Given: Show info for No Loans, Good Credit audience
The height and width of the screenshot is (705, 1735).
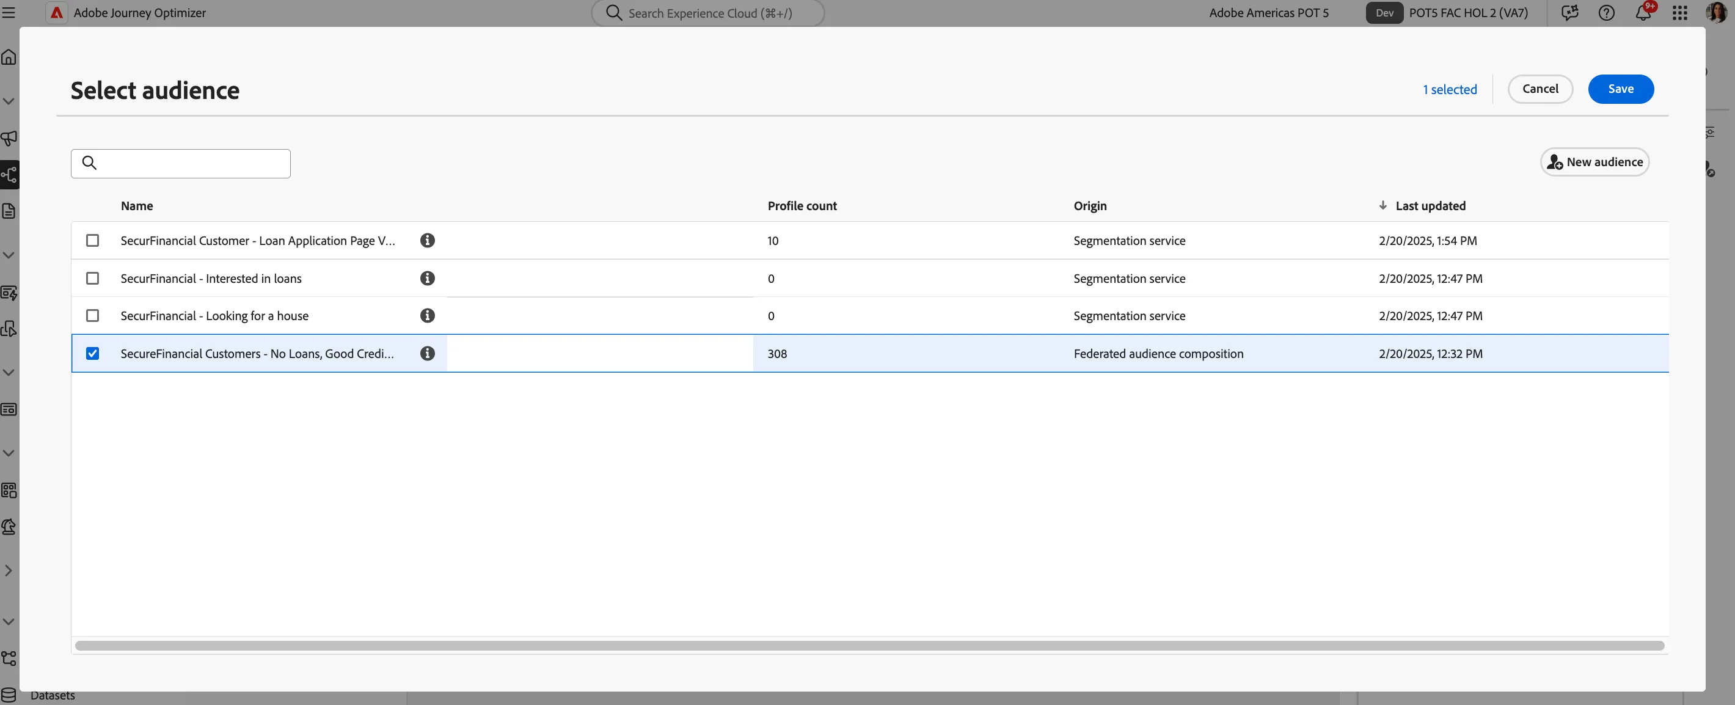Looking at the screenshot, I should [427, 353].
